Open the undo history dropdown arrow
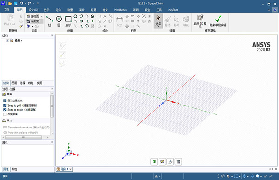The image size is (279, 180). [25, 3]
